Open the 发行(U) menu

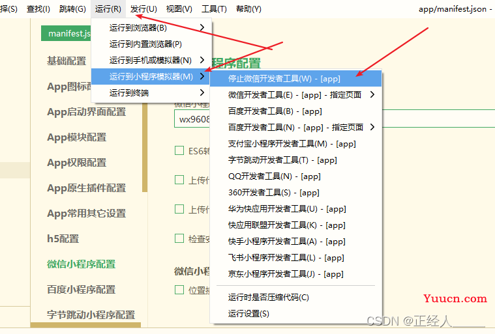click(143, 9)
